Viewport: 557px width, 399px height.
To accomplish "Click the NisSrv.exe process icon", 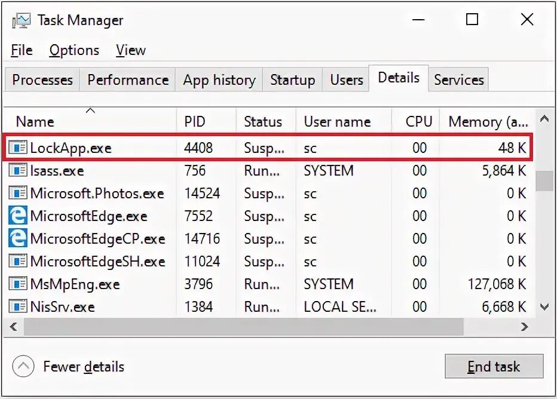I will [19, 307].
